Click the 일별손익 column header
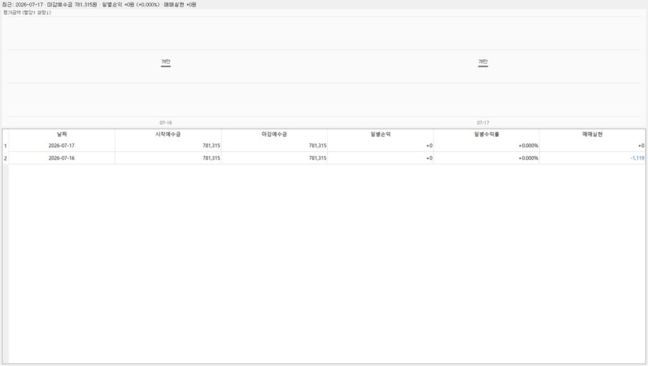The image size is (648, 366). [380, 134]
